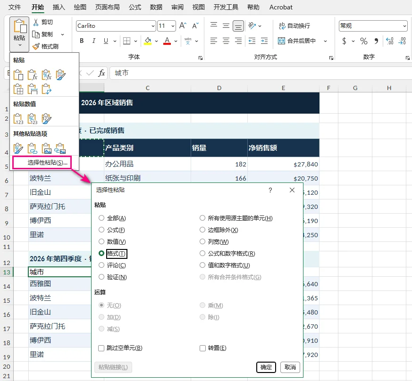Choose Paste Link icon in other paste options
Viewport: 412px width, 381px height.
(33, 149)
